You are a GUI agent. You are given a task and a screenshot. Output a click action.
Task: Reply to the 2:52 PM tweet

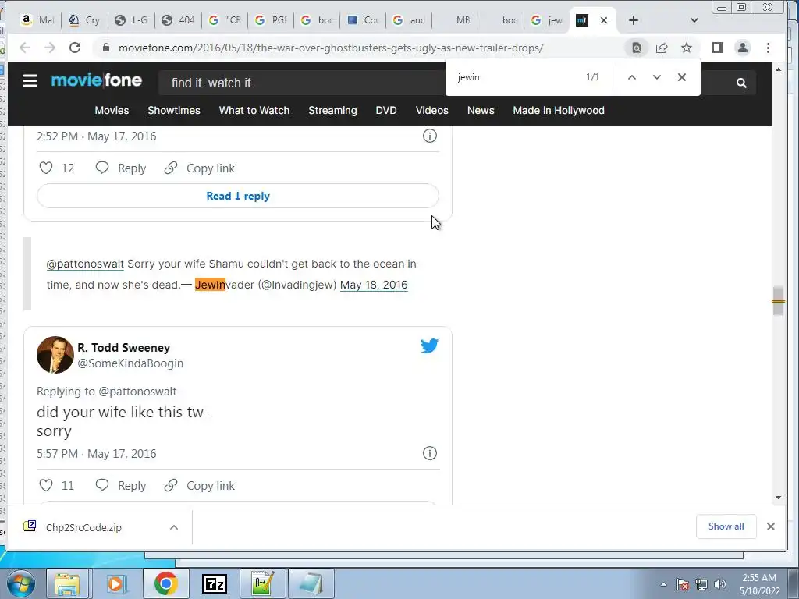pos(121,168)
